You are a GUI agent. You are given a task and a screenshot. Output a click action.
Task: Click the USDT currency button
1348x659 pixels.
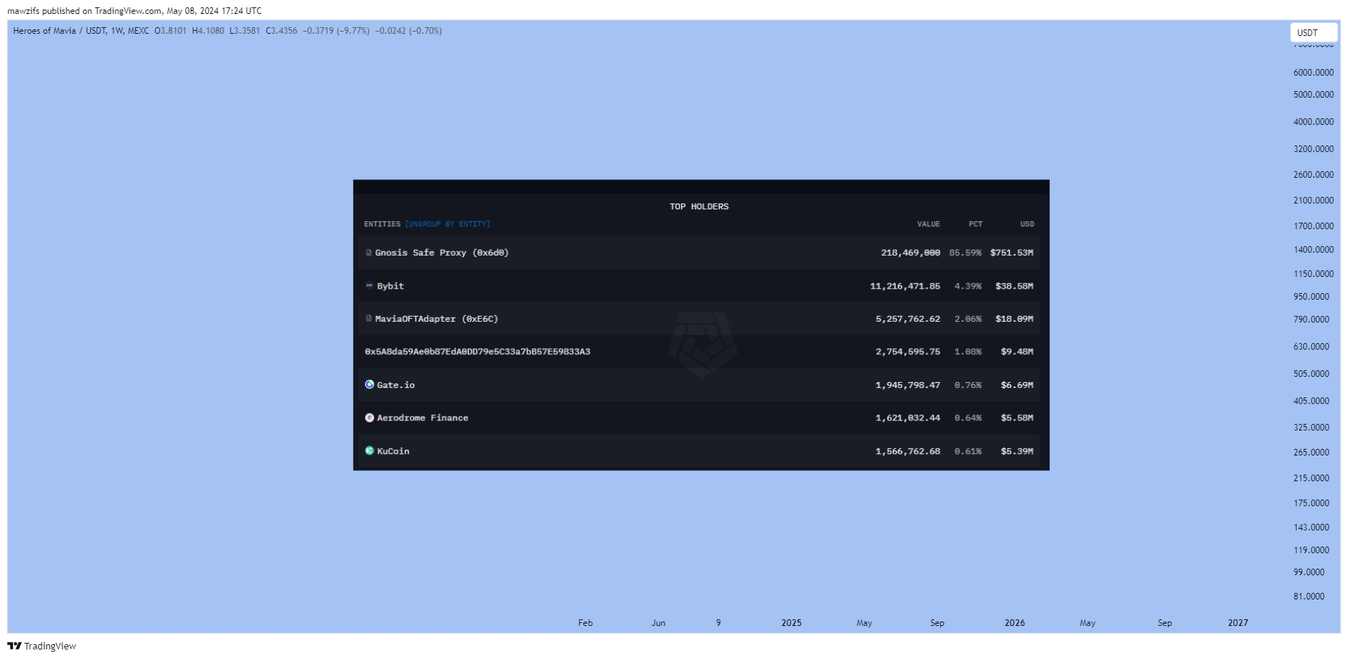[x=1313, y=32]
